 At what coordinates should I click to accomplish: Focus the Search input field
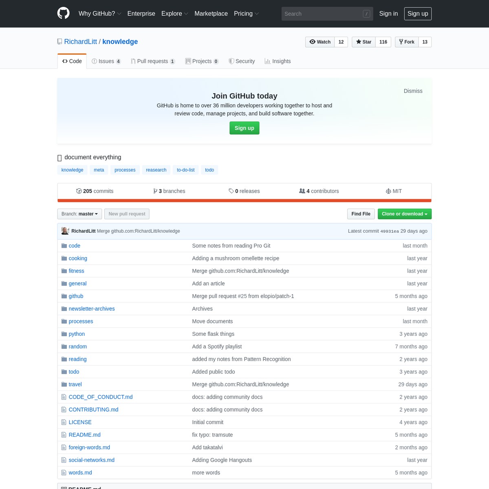pyautogui.click(x=327, y=14)
